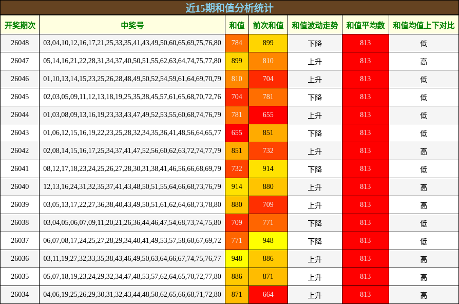
Task: Click the 前次和值 column header
Action: 268,25
